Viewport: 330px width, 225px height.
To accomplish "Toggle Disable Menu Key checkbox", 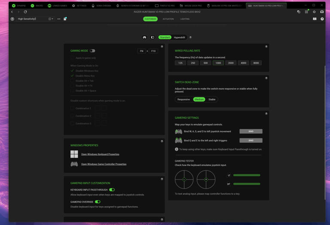I will tap(72, 76).
